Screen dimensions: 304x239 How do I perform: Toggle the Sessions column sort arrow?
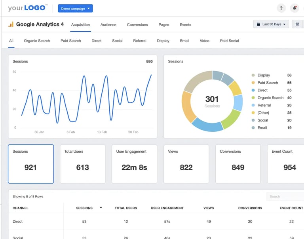tap(101, 208)
